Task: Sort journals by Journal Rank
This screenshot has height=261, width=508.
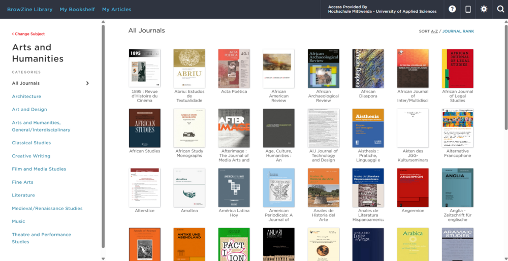Action: (458, 31)
